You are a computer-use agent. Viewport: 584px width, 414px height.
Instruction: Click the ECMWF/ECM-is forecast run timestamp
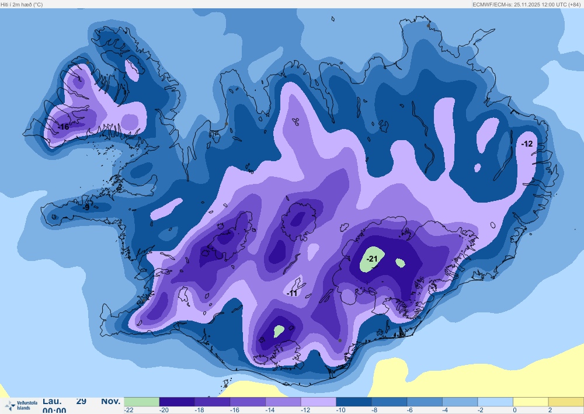526,5
